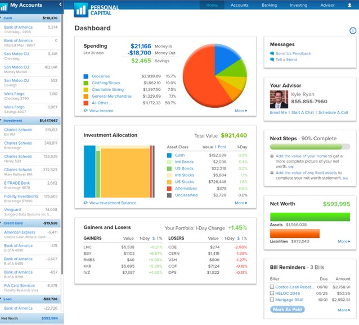
Task: Open the Send Us Feedback link
Action: 293,53
